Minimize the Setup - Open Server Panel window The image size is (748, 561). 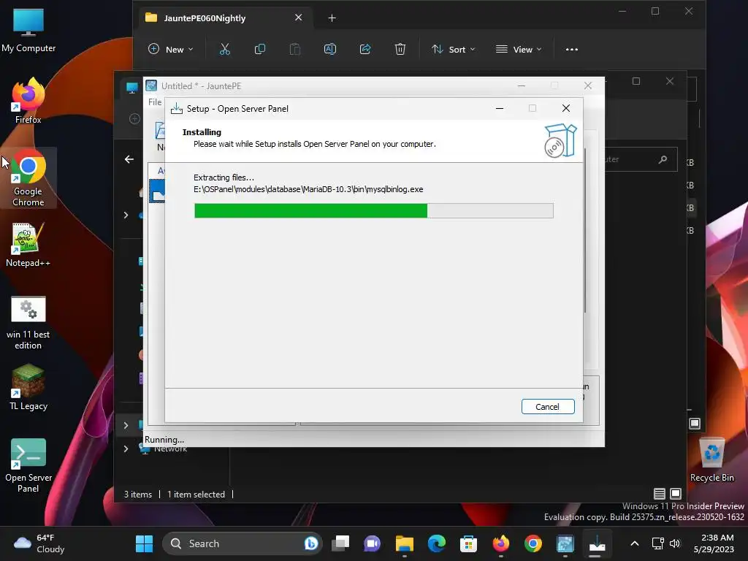pyautogui.click(x=500, y=108)
